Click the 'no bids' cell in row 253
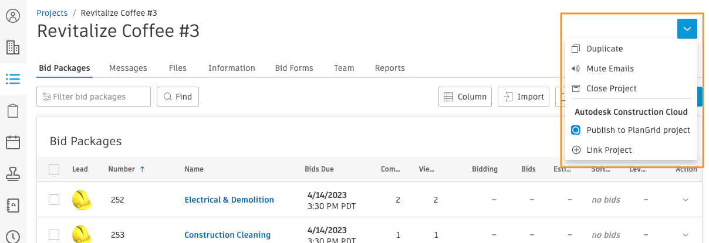The width and height of the screenshot is (709, 243). point(606,235)
